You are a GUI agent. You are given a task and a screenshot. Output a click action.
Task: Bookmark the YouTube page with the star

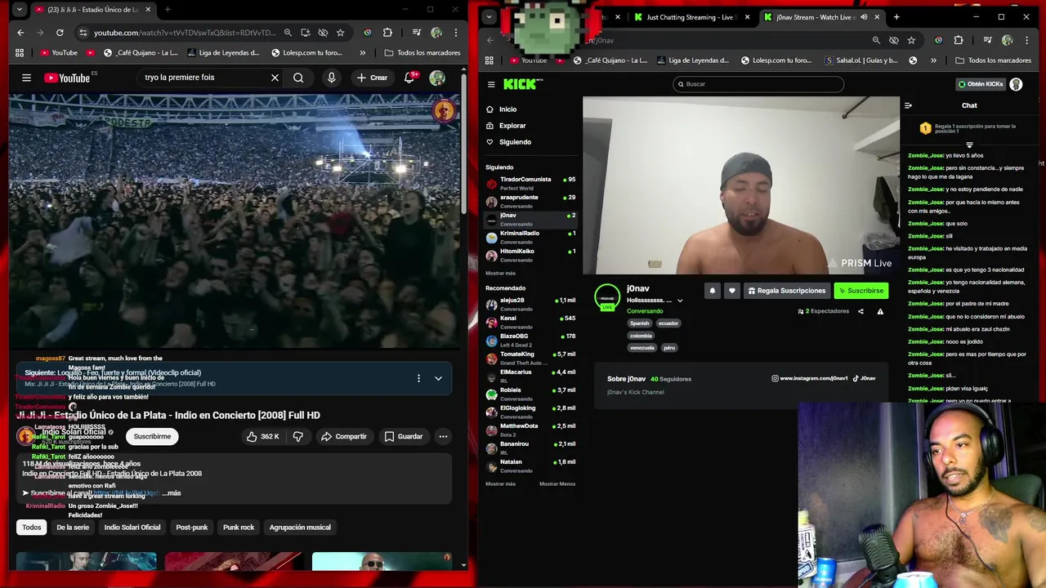340,33
